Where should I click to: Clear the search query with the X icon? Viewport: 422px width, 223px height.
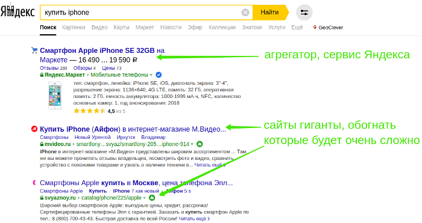tap(245, 13)
